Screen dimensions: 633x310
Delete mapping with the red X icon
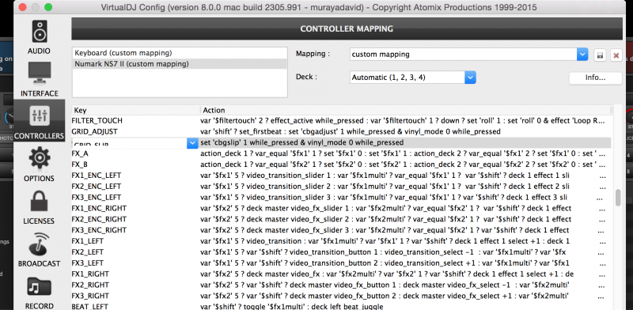(616, 55)
